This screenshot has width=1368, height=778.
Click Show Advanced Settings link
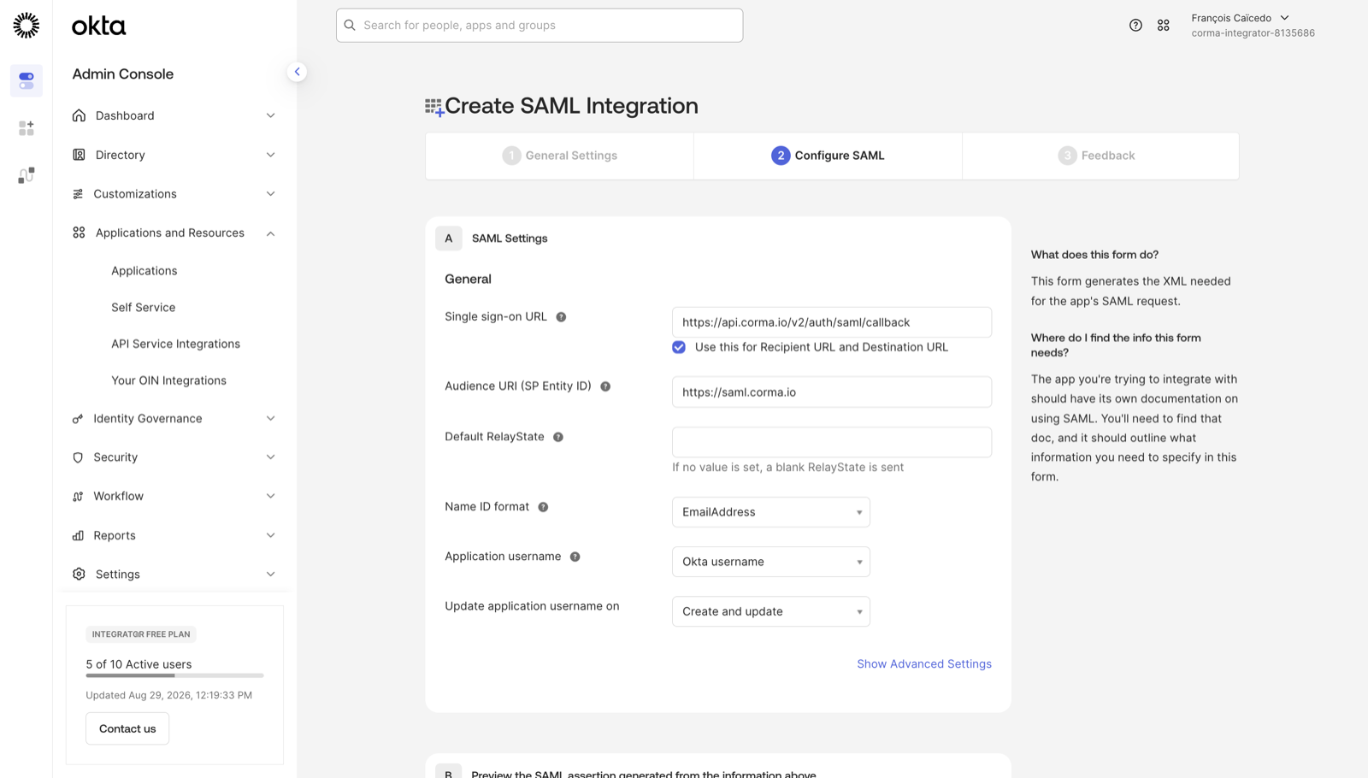click(x=924, y=664)
